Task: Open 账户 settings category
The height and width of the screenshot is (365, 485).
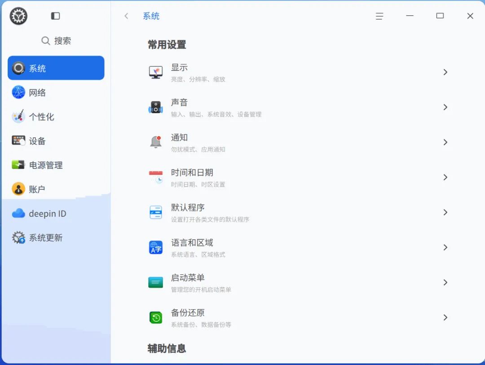Action: click(x=56, y=189)
